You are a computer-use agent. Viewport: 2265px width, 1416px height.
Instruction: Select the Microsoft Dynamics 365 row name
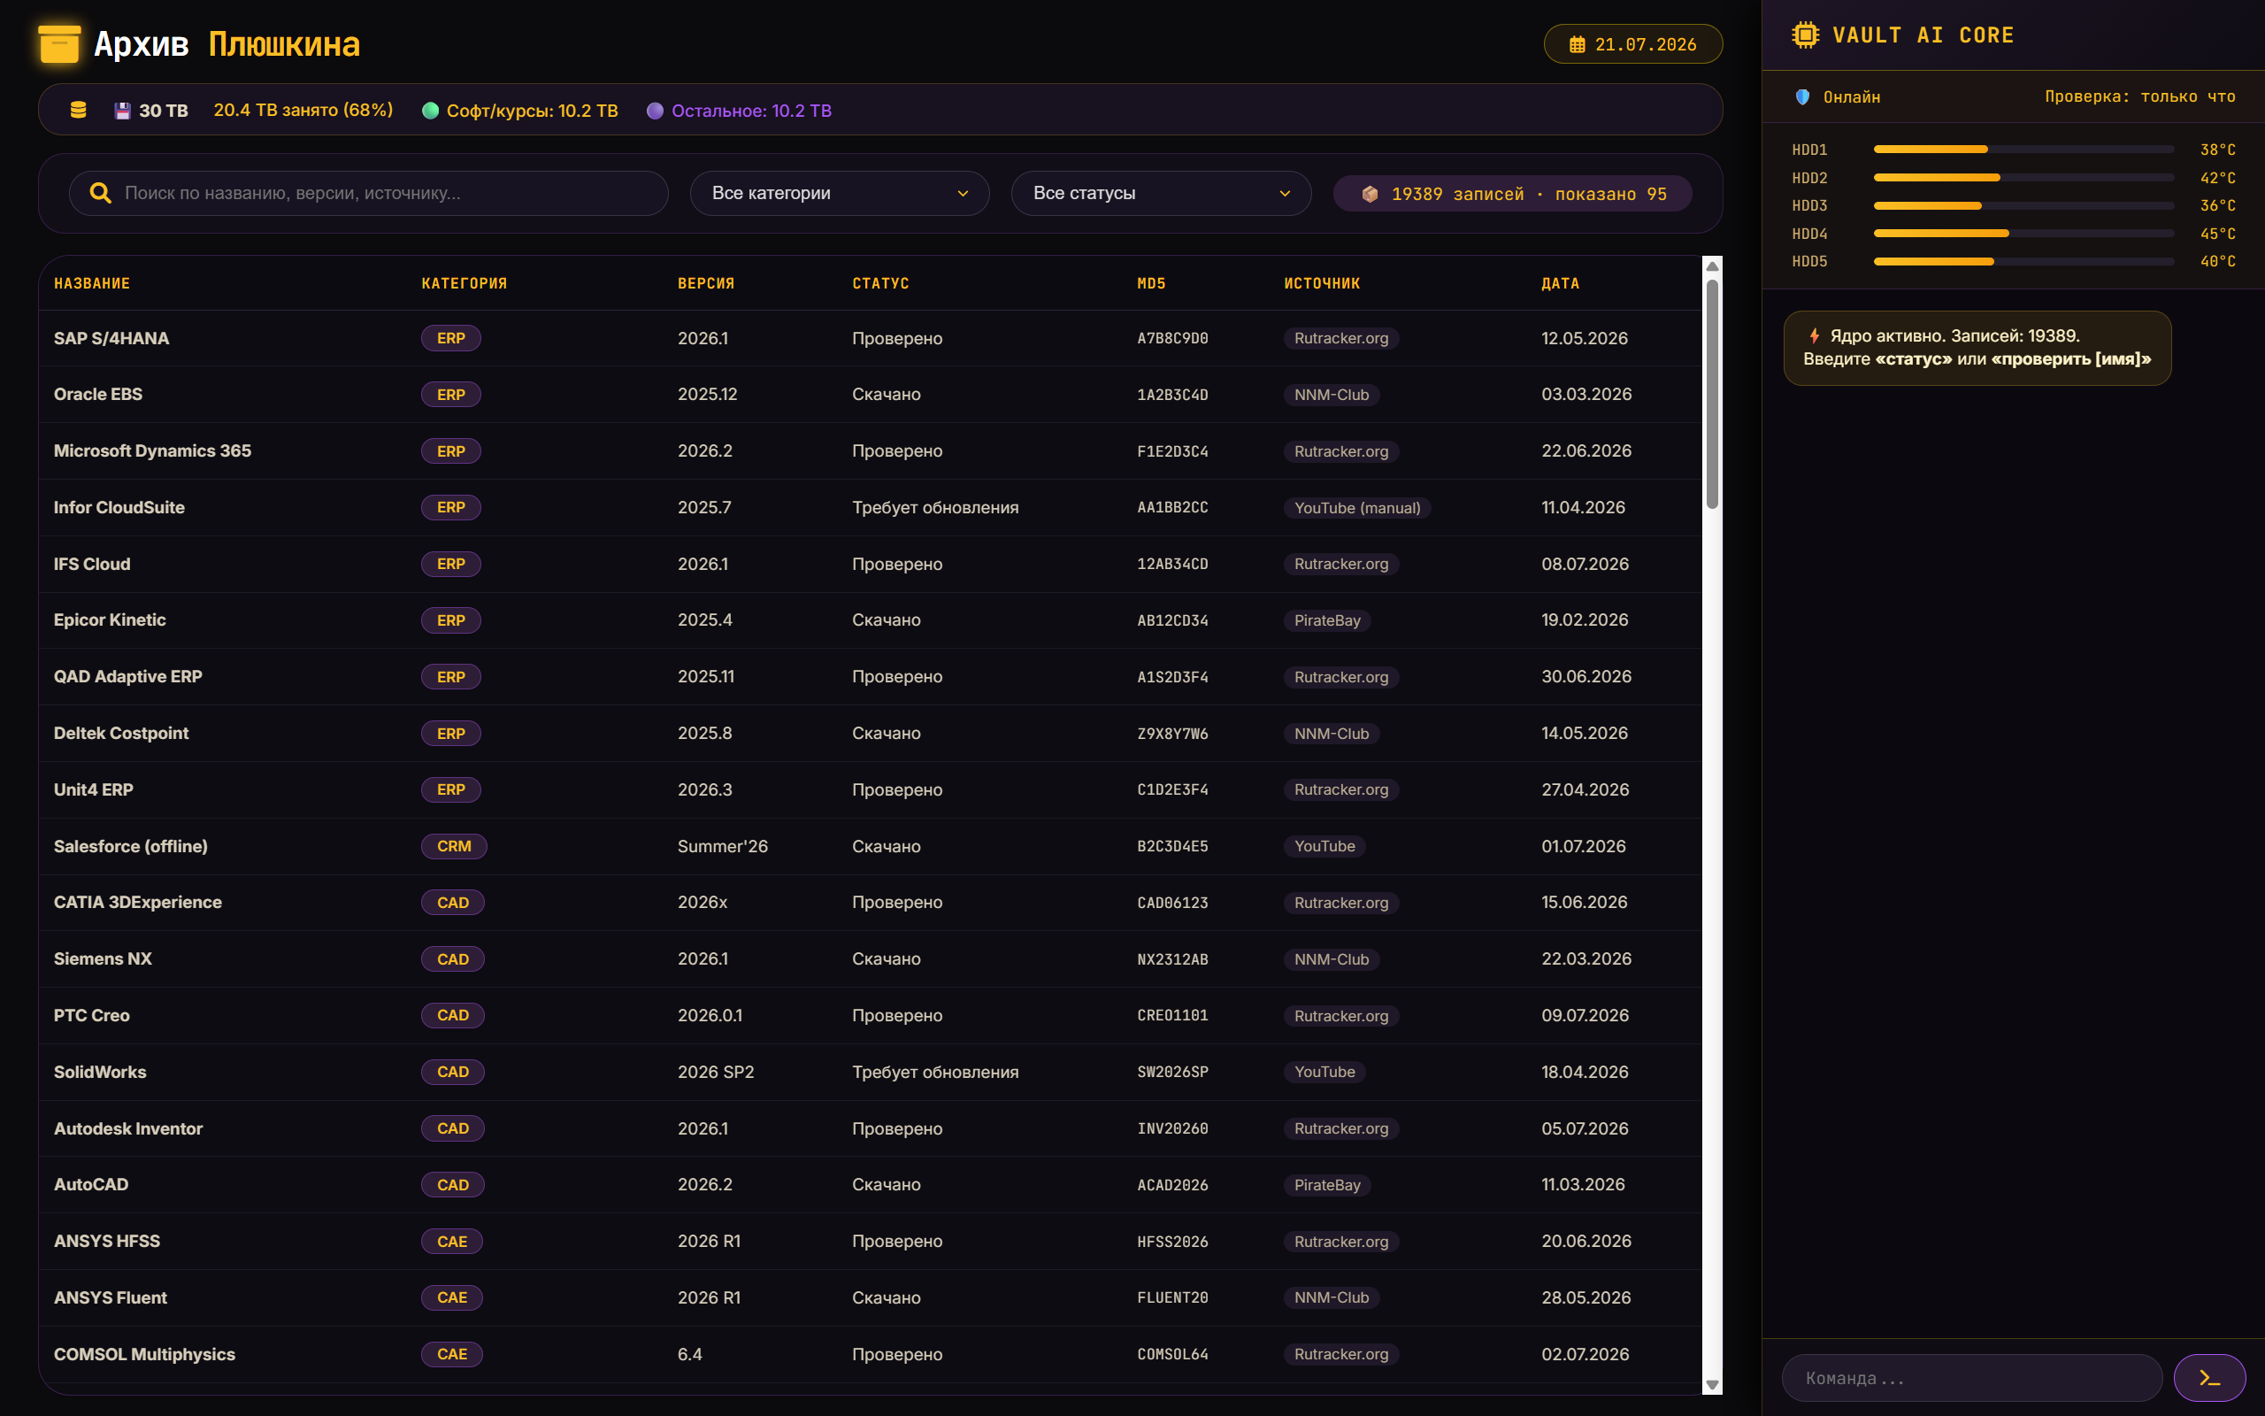[x=152, y=450]
